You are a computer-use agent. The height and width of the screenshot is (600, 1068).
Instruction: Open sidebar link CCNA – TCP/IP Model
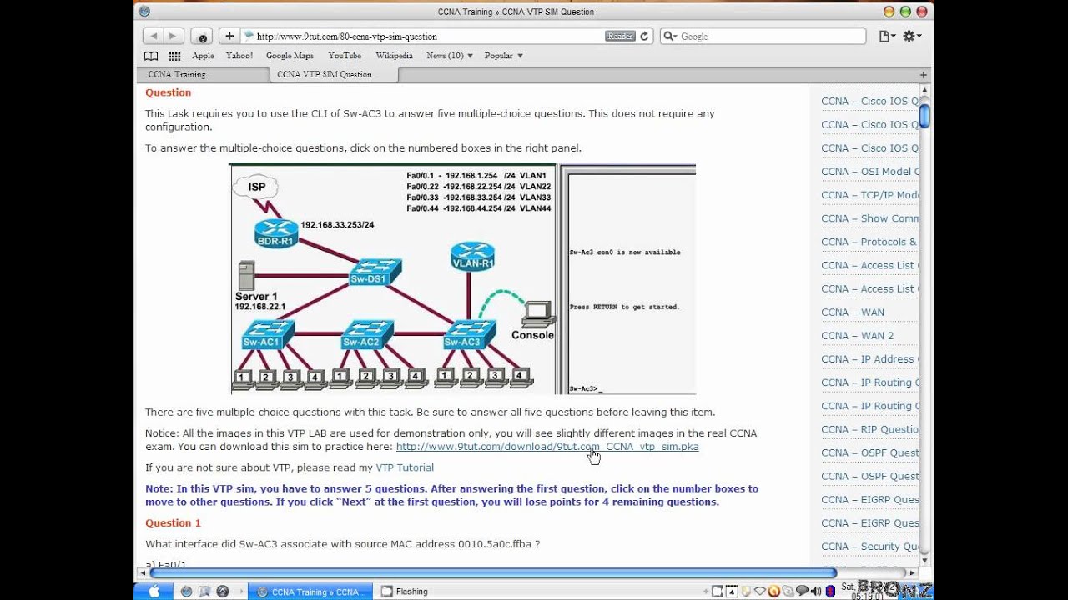pyautogui.click(x=869, y=195)
